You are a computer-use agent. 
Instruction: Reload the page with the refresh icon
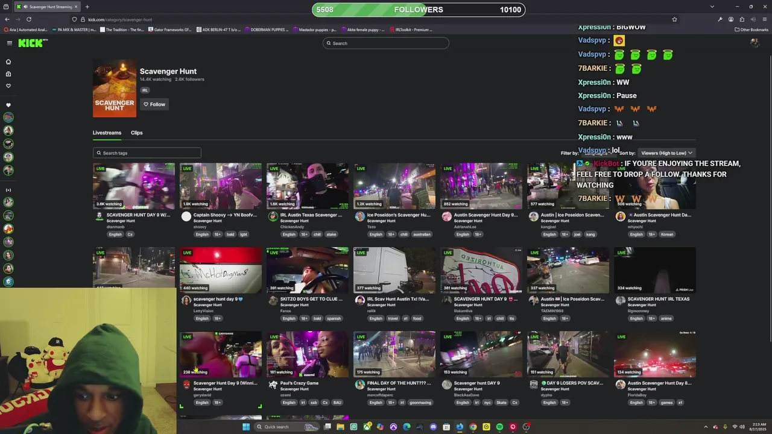coord(28,19)
